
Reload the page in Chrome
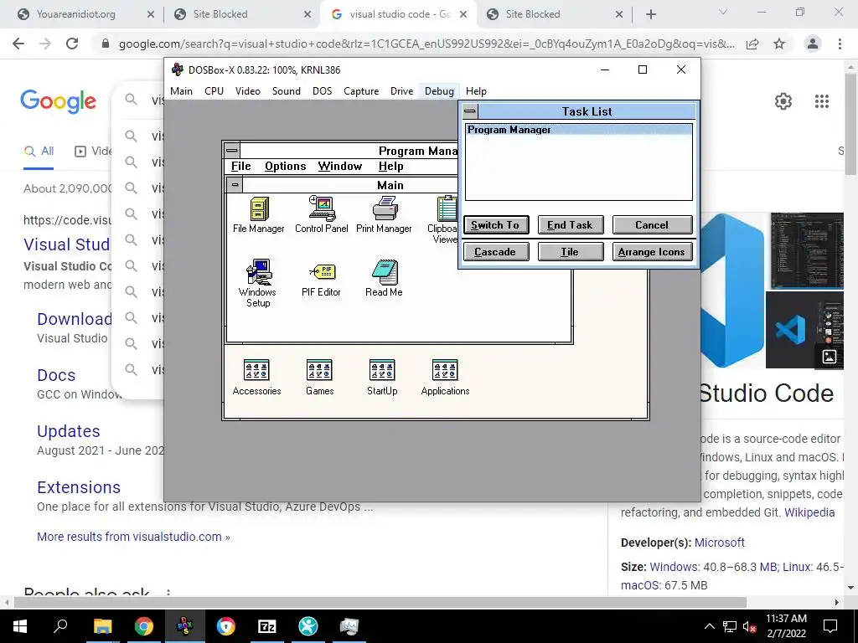pos(72,44)
